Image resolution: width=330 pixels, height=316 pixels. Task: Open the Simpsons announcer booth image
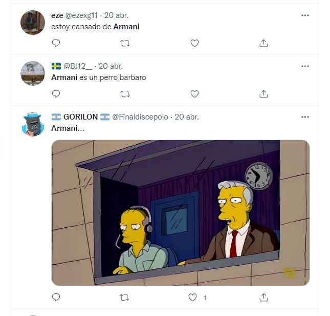181,213
